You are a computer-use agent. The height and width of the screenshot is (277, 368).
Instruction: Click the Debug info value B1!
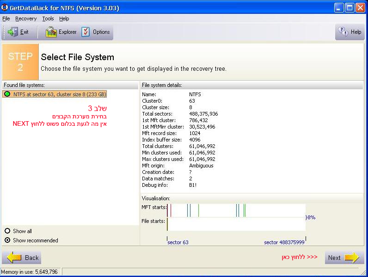pyautogui.click(x=193, y=185)
